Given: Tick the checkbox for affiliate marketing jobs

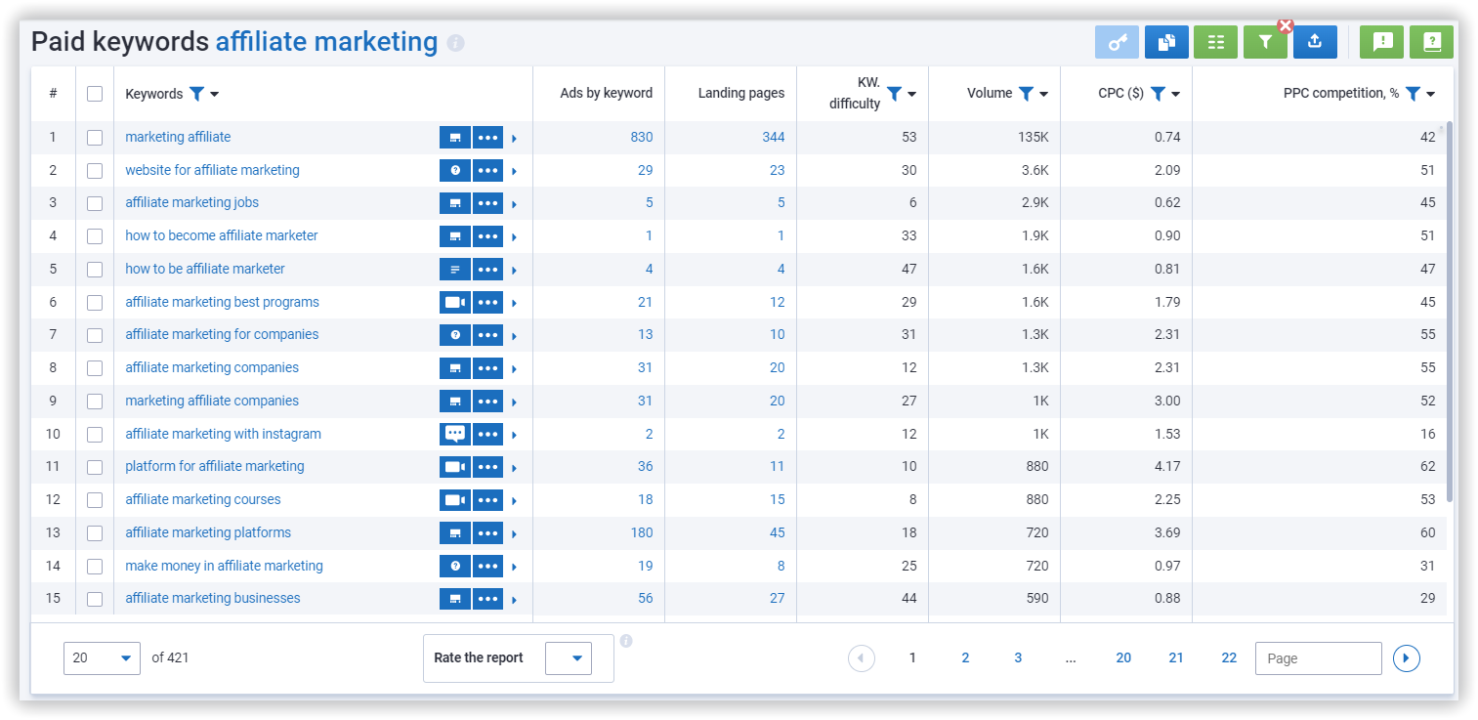Looking at the screenshot, I should [95, 203].
